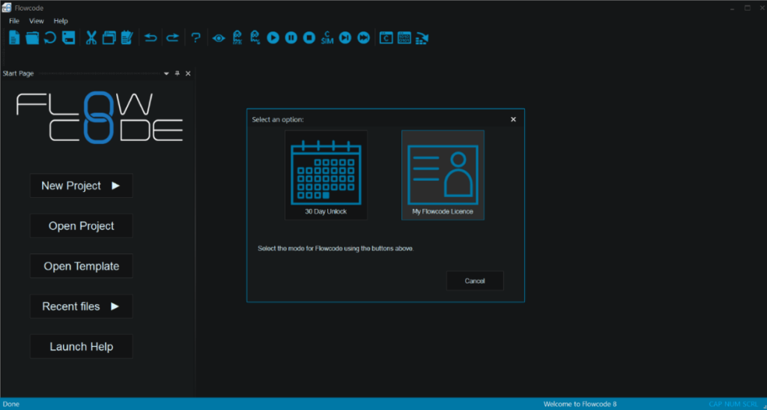Open the Start Page panel dropdown arrow

[x=166, y=73]
